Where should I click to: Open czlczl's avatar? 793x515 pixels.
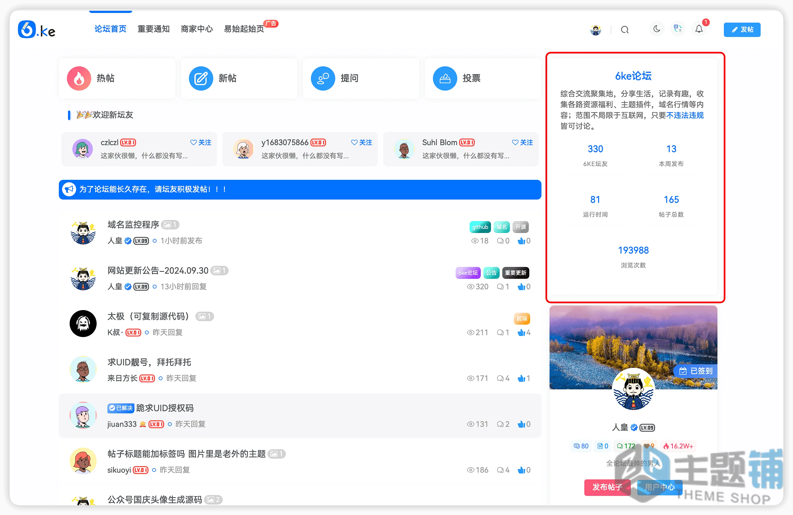click(x=82, y=149)
